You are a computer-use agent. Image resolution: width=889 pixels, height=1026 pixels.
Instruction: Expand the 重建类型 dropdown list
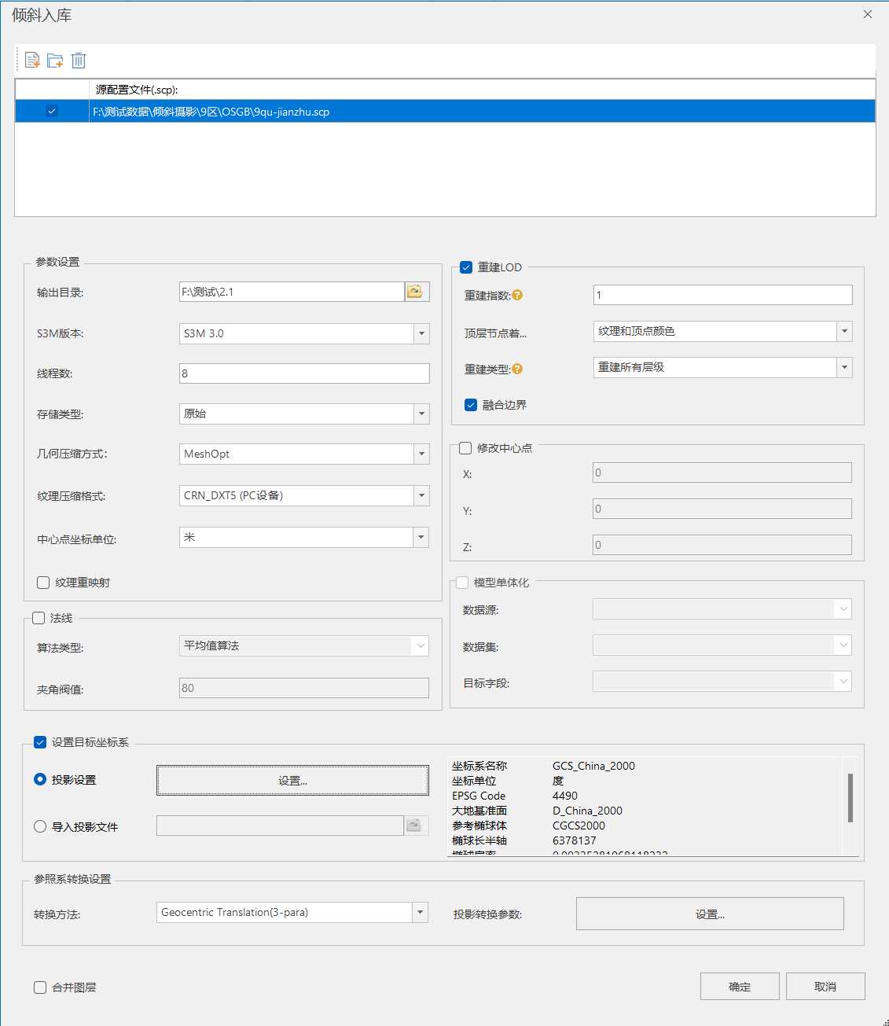tap(844, 367)
